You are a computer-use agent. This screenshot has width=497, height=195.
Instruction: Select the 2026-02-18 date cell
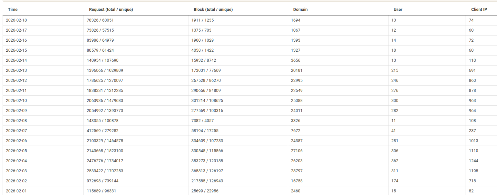point(16,20)
